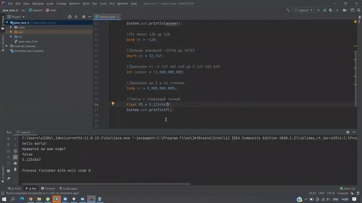The width and height of the screenshot is (362, 203).
Task: Open the Terminal tool window
Action: point(48,188)
